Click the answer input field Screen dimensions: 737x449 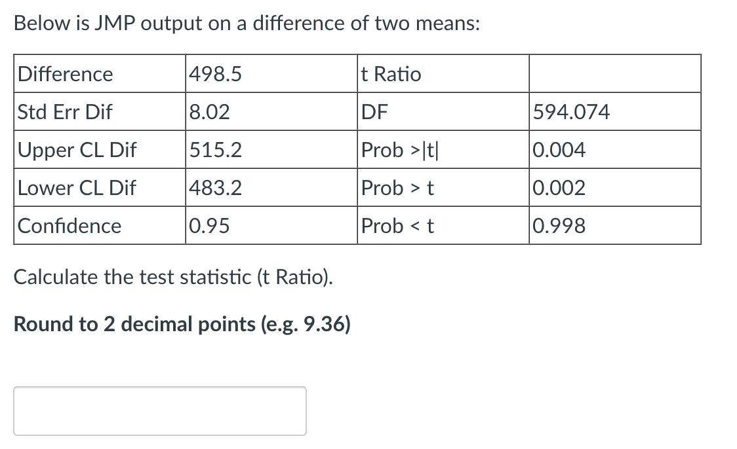point(159,410)
